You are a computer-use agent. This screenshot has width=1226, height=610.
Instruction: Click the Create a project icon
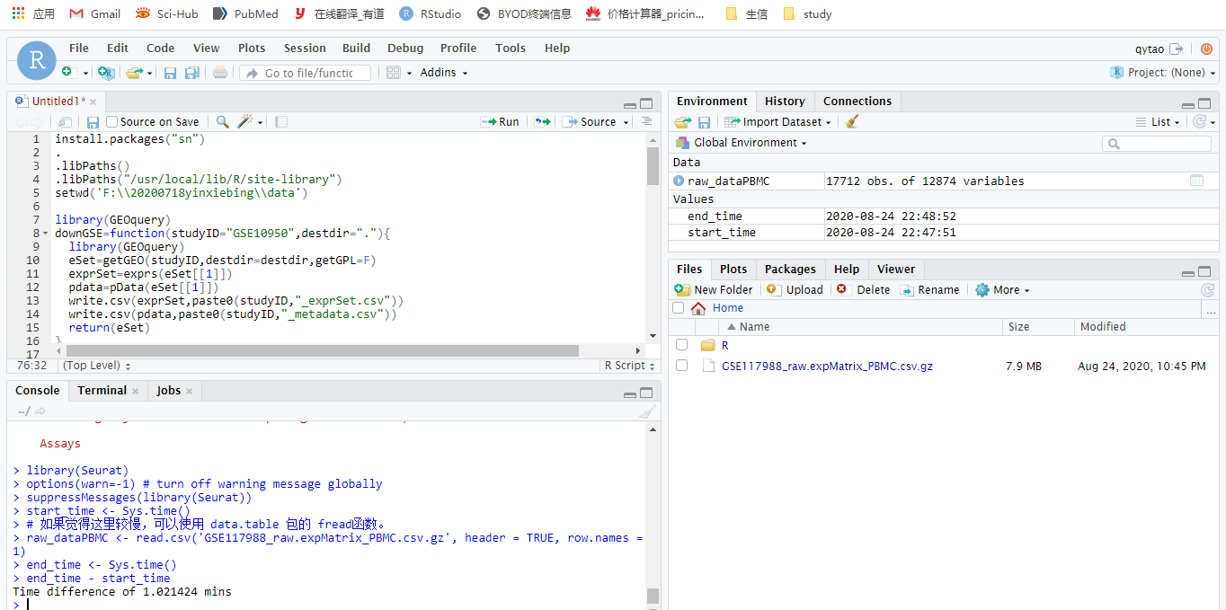(106, 73)
